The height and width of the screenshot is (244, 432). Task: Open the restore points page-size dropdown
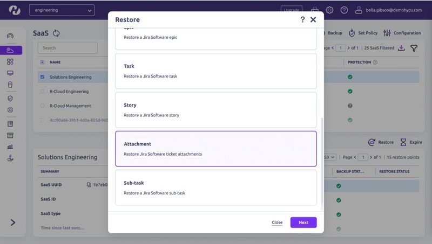[330, 157]
